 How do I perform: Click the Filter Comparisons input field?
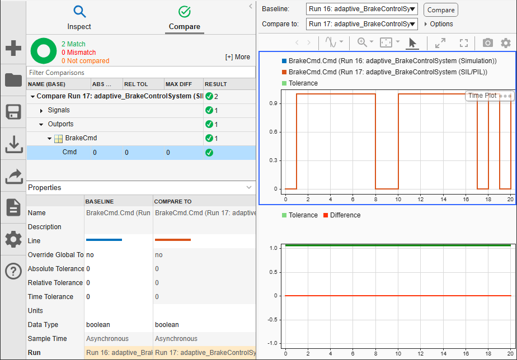141,73
